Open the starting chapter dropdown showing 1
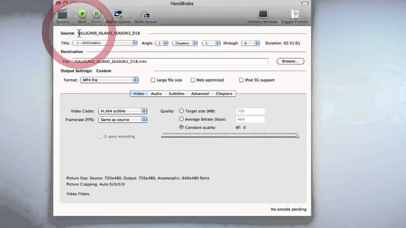406x228 pixels. coord(211,43)
